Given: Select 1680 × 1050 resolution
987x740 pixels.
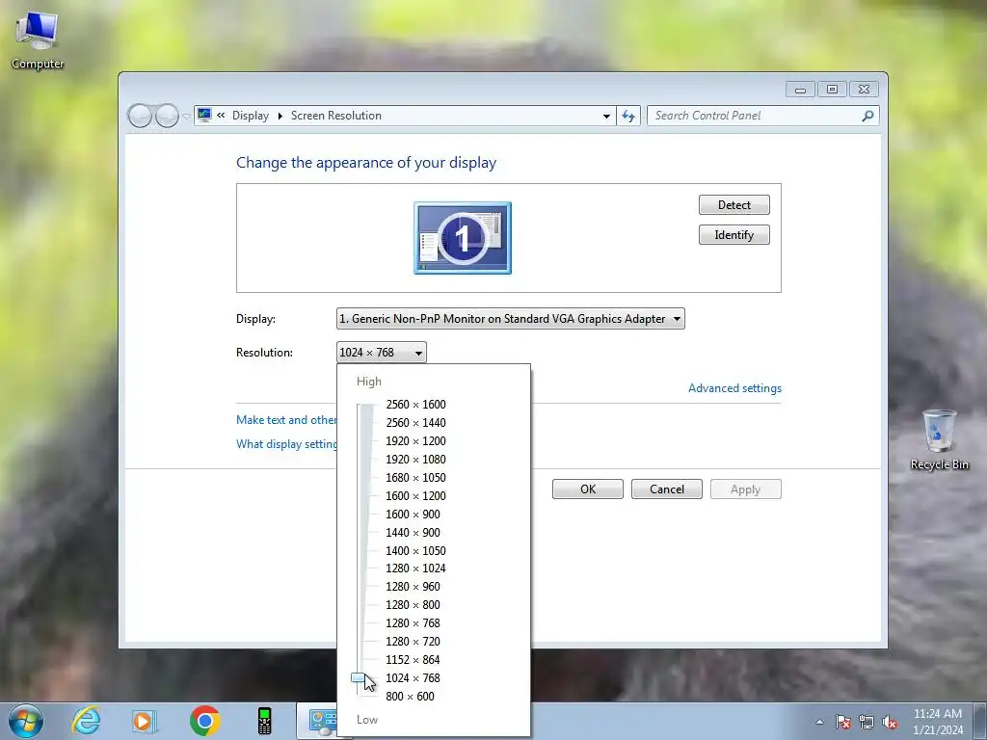Looking at the screenshot, I should tap(415, 478).
